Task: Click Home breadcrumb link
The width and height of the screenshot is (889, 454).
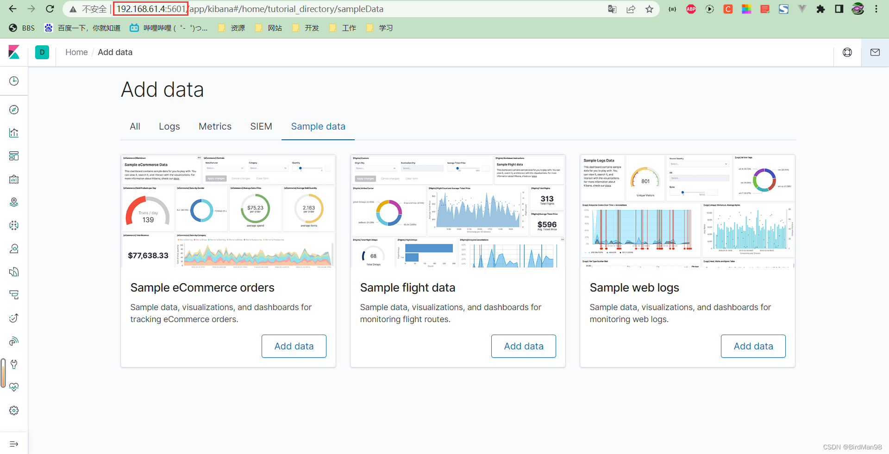Action: click(76, 52)
